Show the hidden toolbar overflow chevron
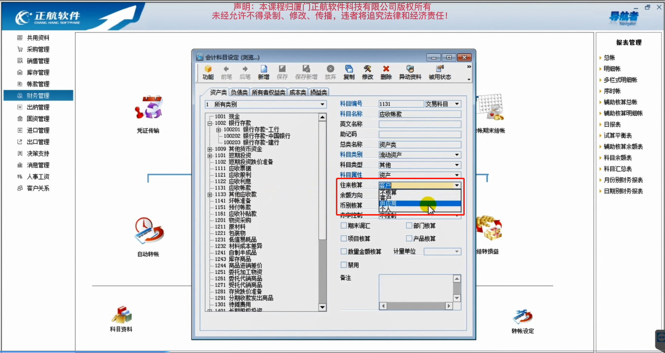Viewport: 665px width, 353px height. (469, 67)
